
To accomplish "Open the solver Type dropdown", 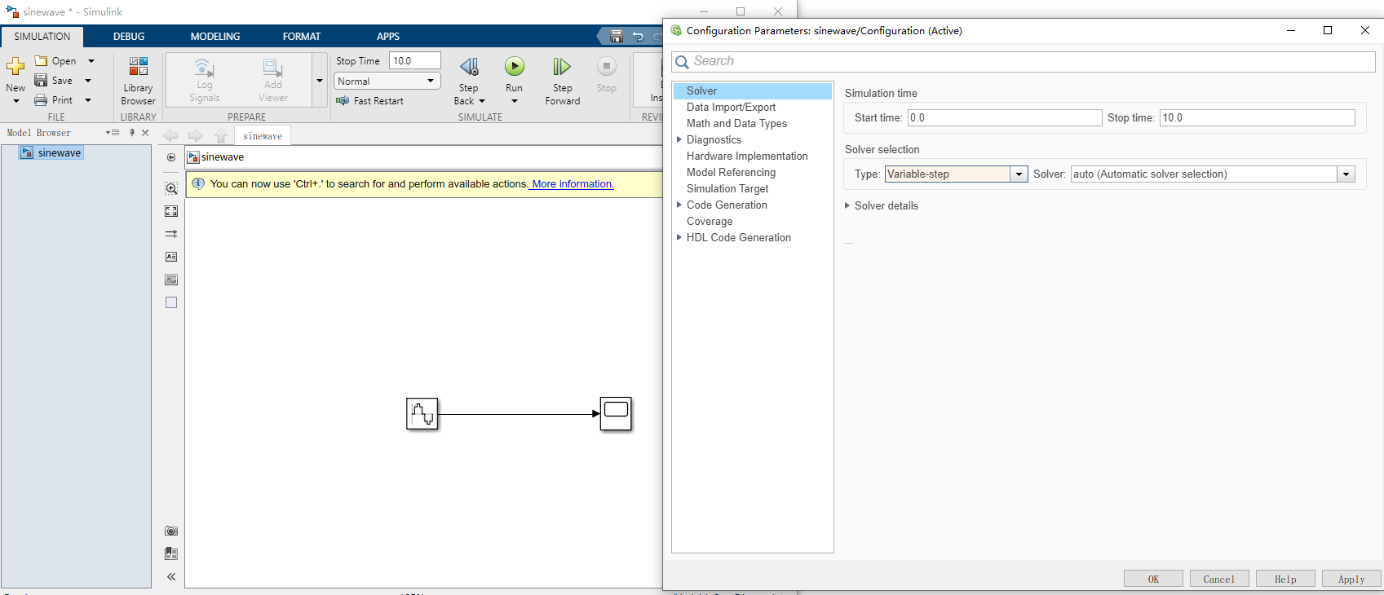I will (1019, 174).
